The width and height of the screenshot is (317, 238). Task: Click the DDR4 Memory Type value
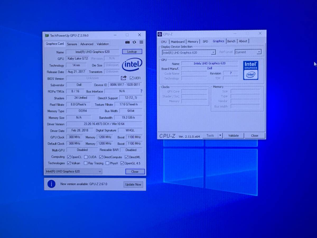coord(83,111)
